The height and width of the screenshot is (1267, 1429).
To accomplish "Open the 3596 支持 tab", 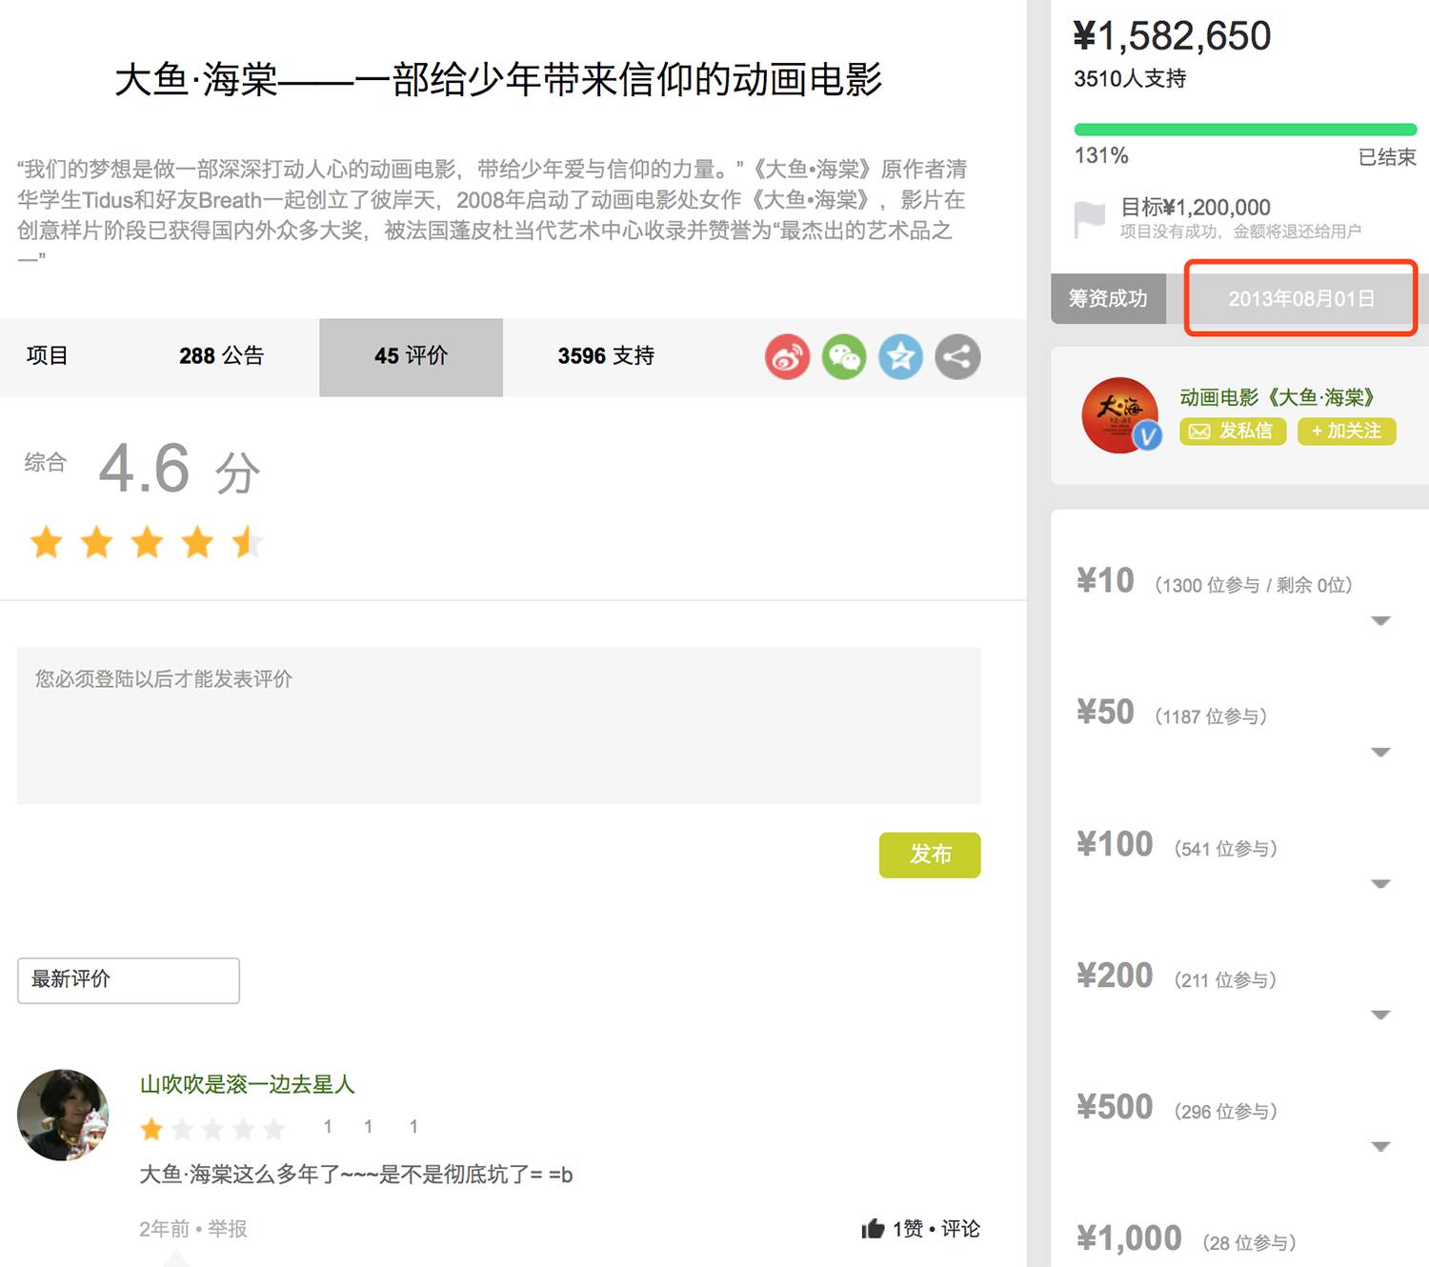I will point(606,356).
